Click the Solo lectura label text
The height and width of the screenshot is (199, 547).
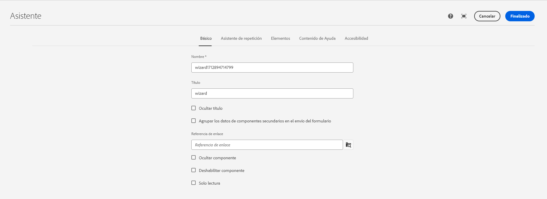pyautogui.click(x=209, y=183)
